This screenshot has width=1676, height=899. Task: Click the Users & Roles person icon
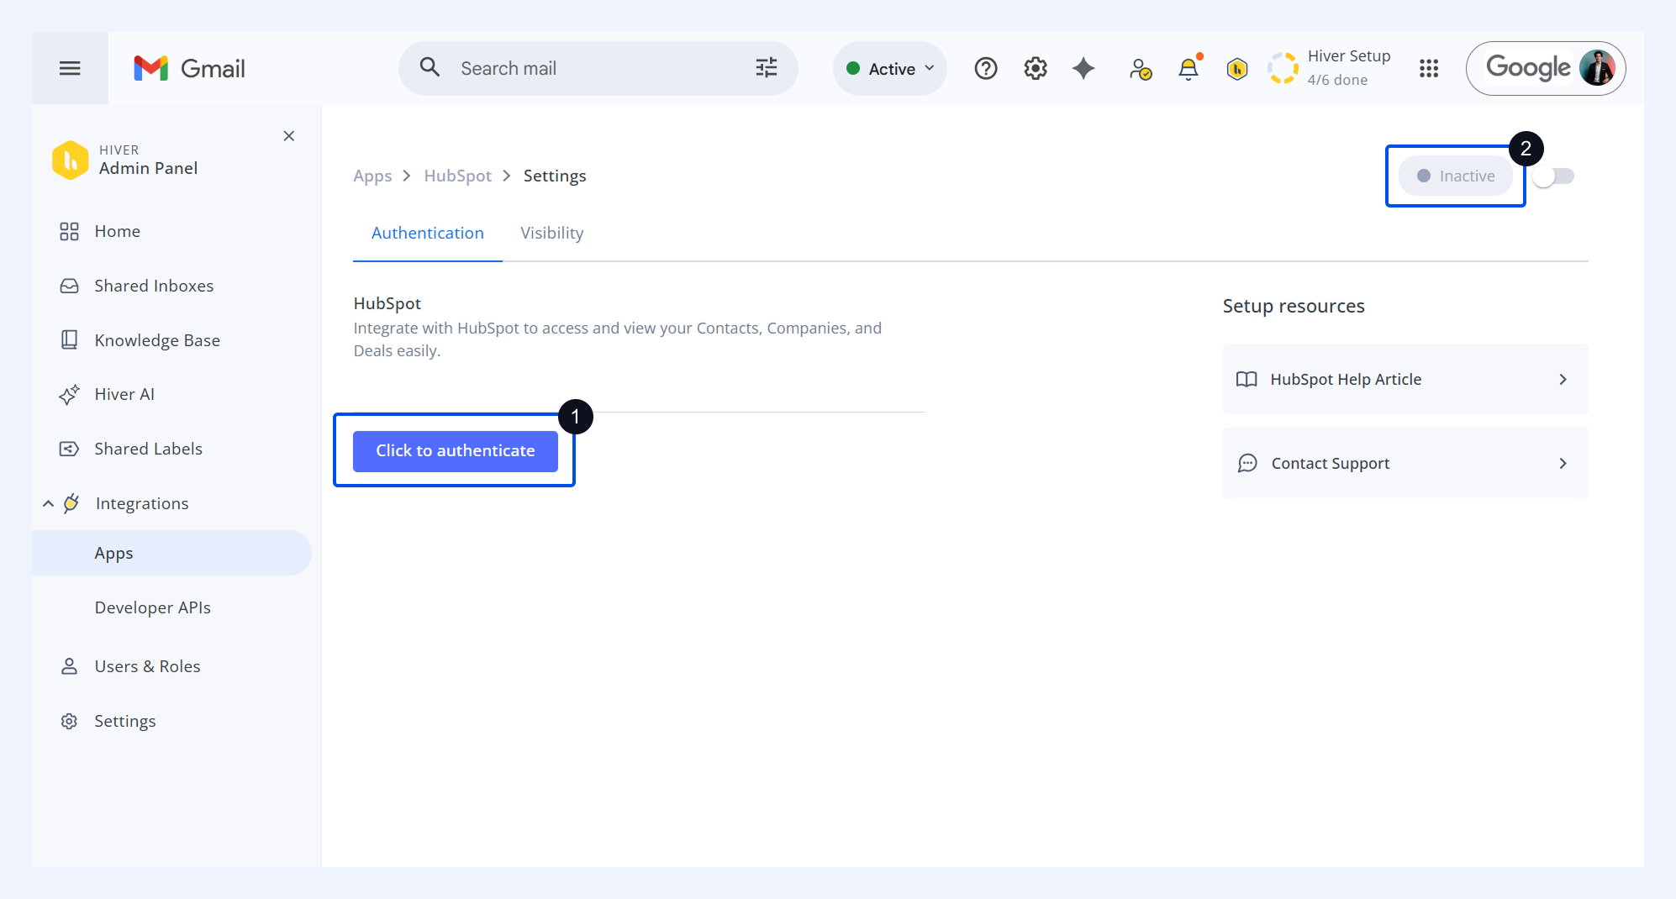[69, 666]
